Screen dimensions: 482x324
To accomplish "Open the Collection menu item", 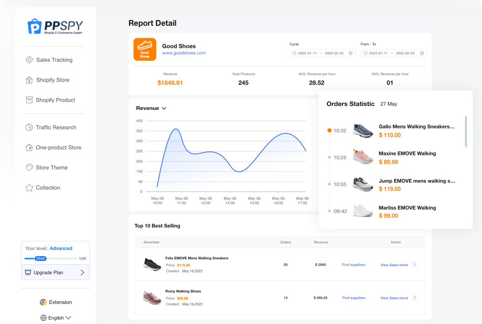I will 48,188.
